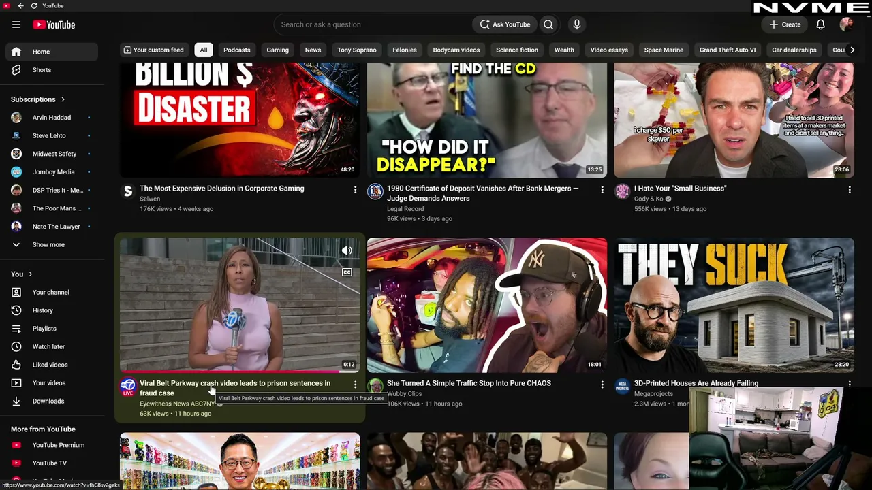Open title 'I Hate Your "Small Business"'
Screen dimensions: 872x490
tap(681, 189)
